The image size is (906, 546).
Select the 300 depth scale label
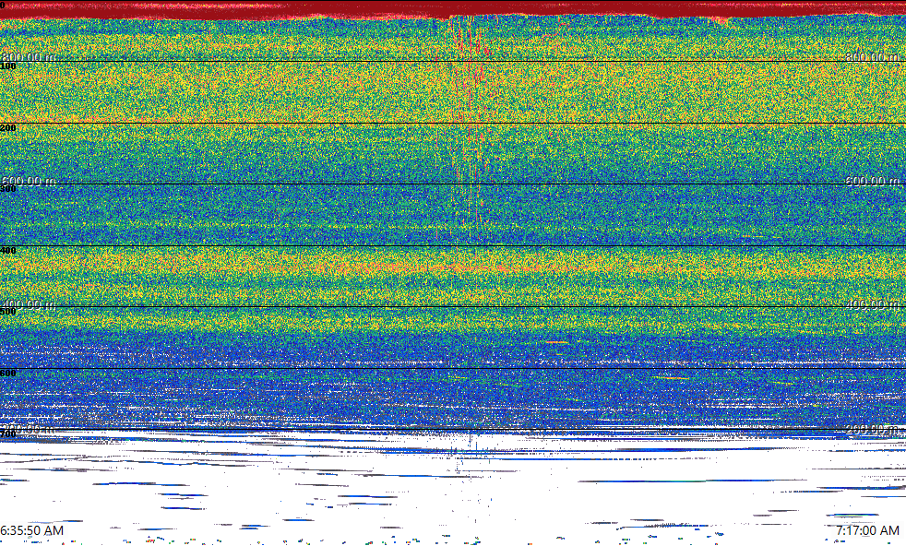click(x=8, y=189)
